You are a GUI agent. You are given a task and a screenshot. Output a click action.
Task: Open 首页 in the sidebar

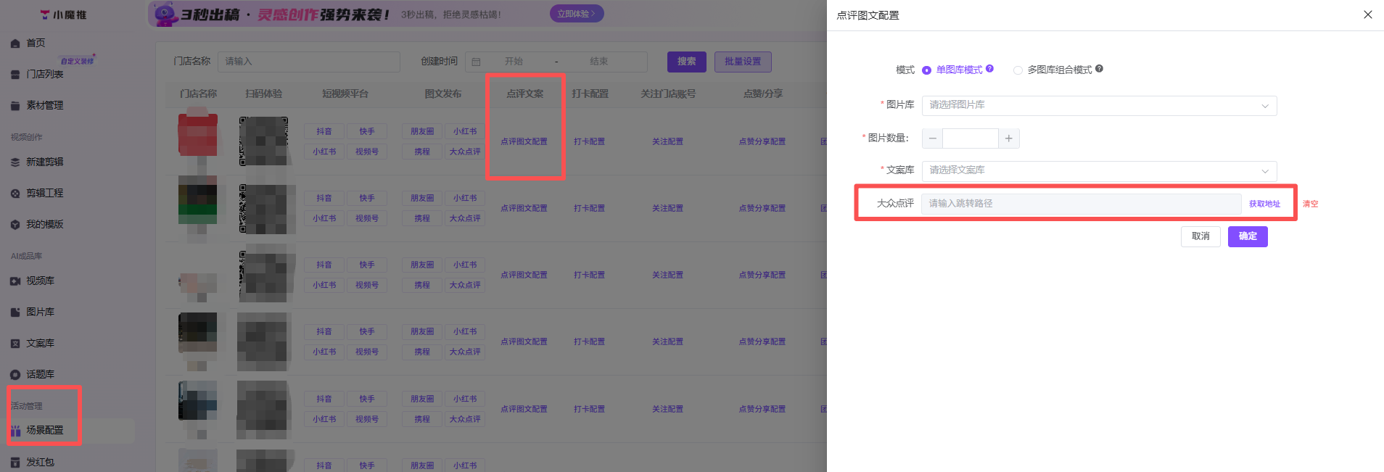[x=36, y=44]
